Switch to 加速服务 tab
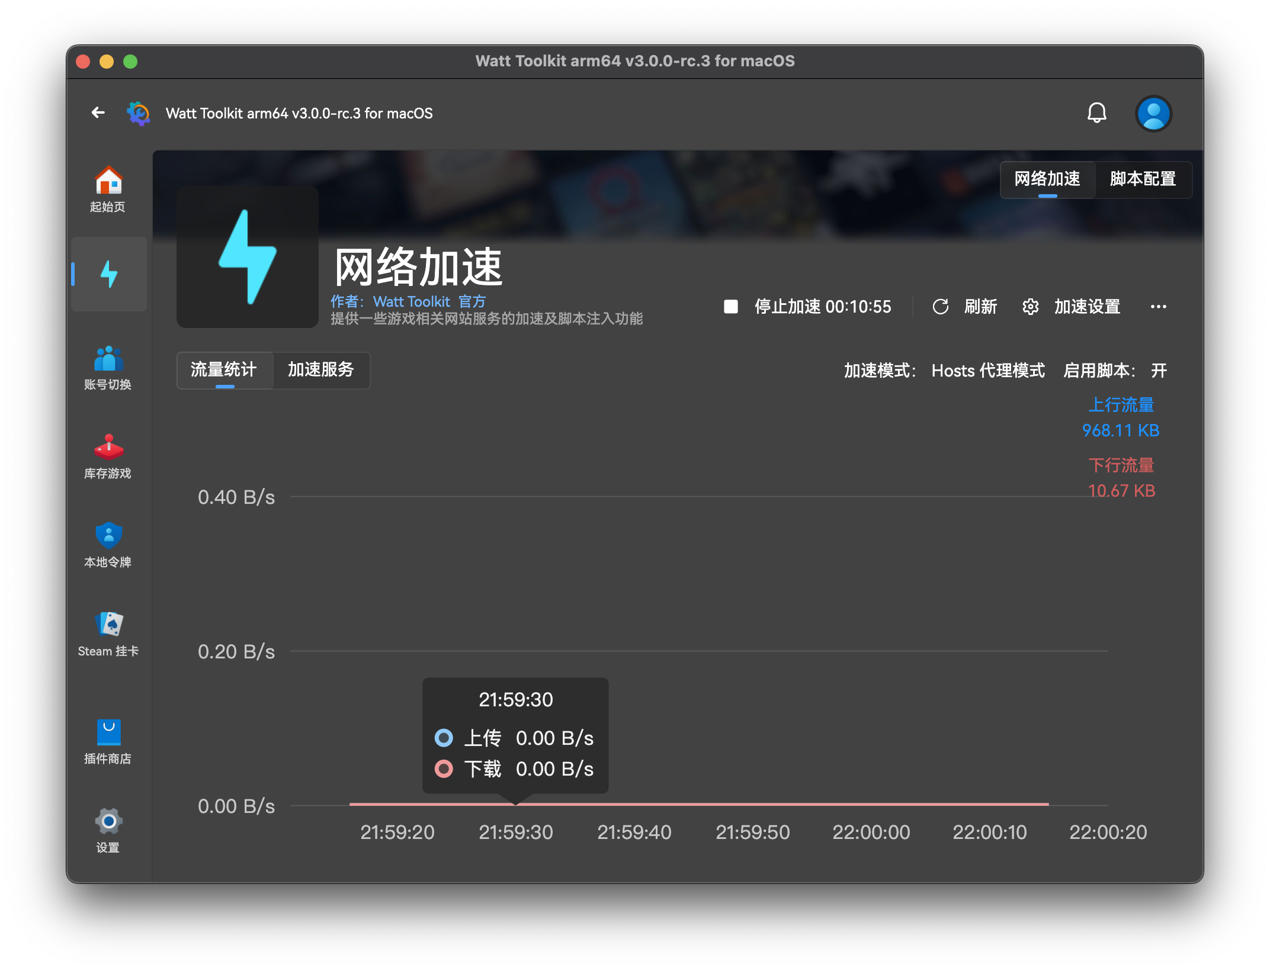 321,370
